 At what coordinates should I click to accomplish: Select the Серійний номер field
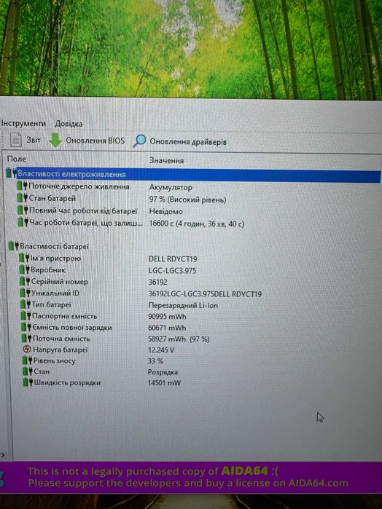click(60, 282)
